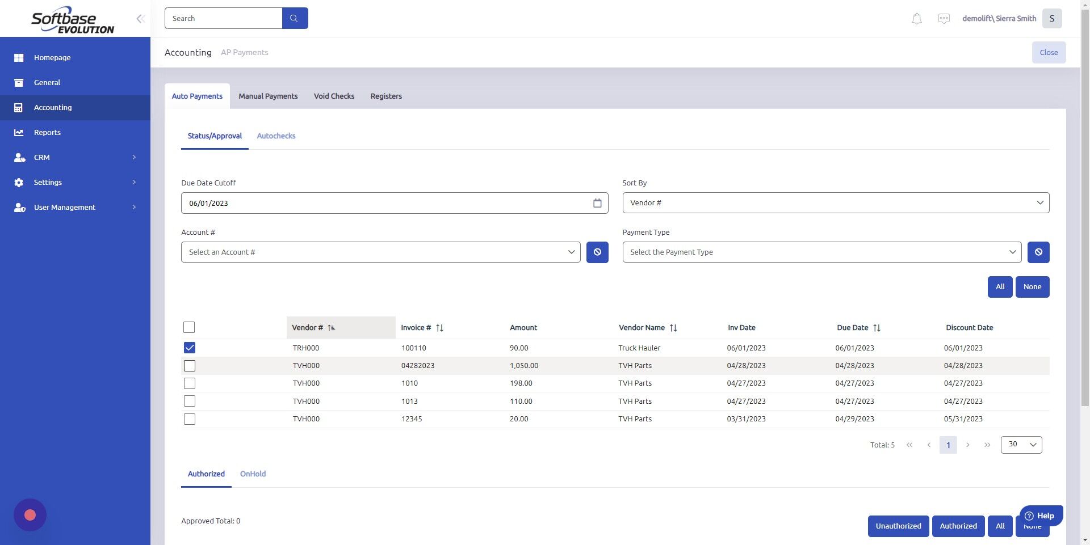Toggle the select-all checkbox in the header
This screenshot has height=545, width=1090.
(x=189, y=327)
